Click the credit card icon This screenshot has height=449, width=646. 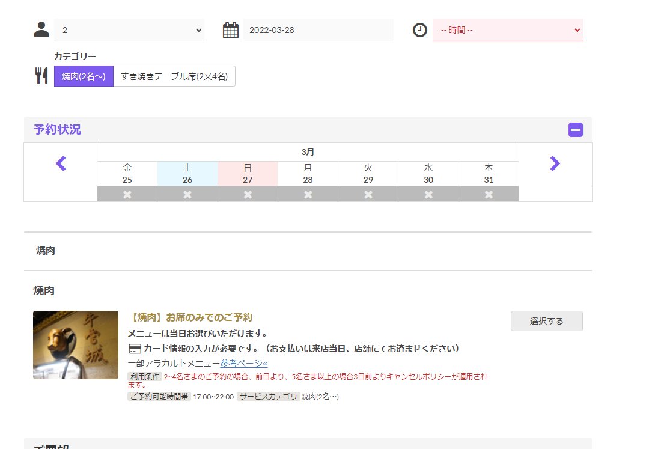coord(135,349)
